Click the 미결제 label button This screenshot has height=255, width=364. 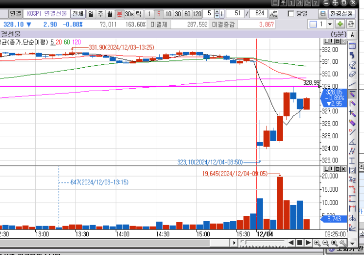click(159, 25)
